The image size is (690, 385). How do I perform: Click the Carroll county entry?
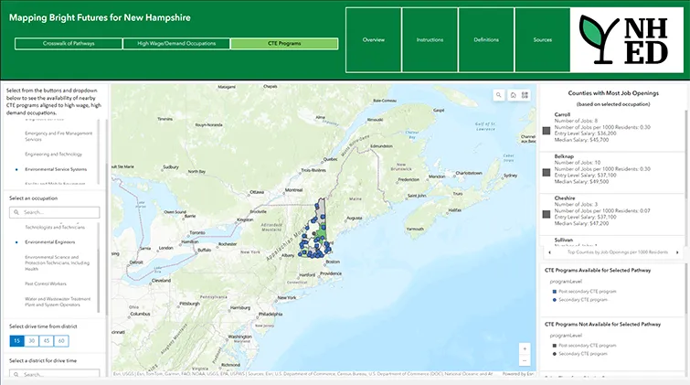611,127
